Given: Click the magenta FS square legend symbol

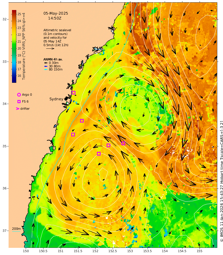Looking at the screenshot, I should 19,101.
